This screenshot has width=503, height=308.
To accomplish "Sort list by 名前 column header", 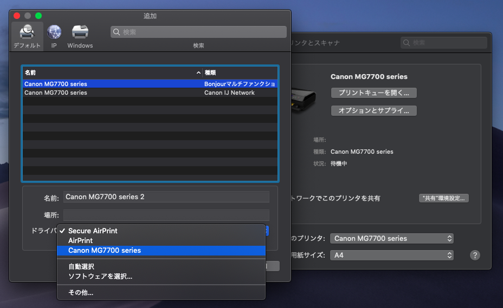I will pyautogui.click(x=112, y=73).
